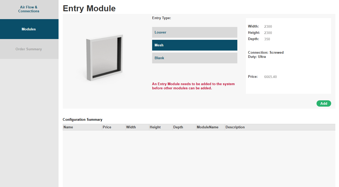Viewport: 339px width, 187px height.
Task: Open the Air Flow & Connections tab
Action: coord(29,9)
